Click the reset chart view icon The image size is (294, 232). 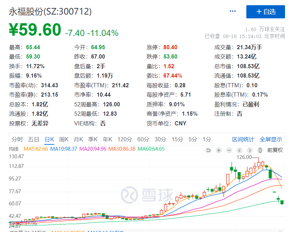point(208,150)
